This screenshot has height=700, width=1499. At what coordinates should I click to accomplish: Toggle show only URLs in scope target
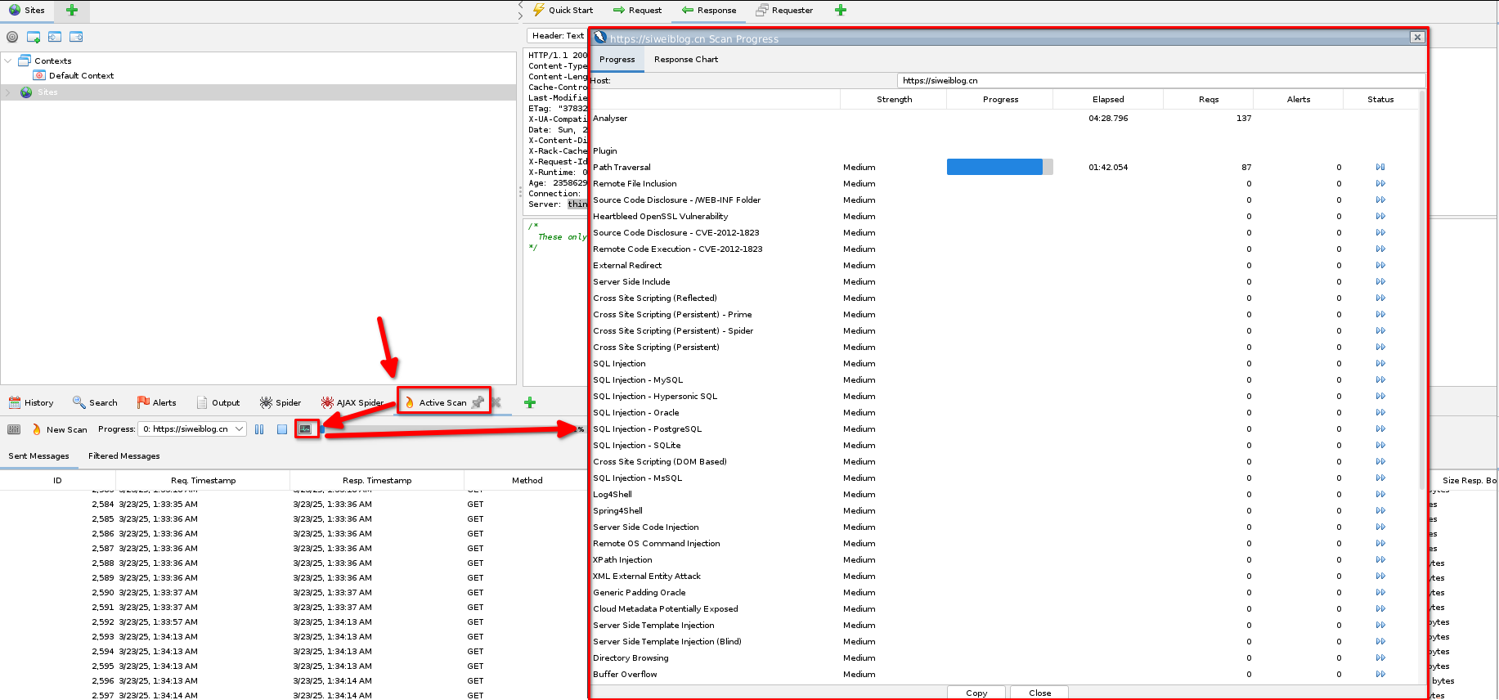pyautogui.click(x=12, y=37)
